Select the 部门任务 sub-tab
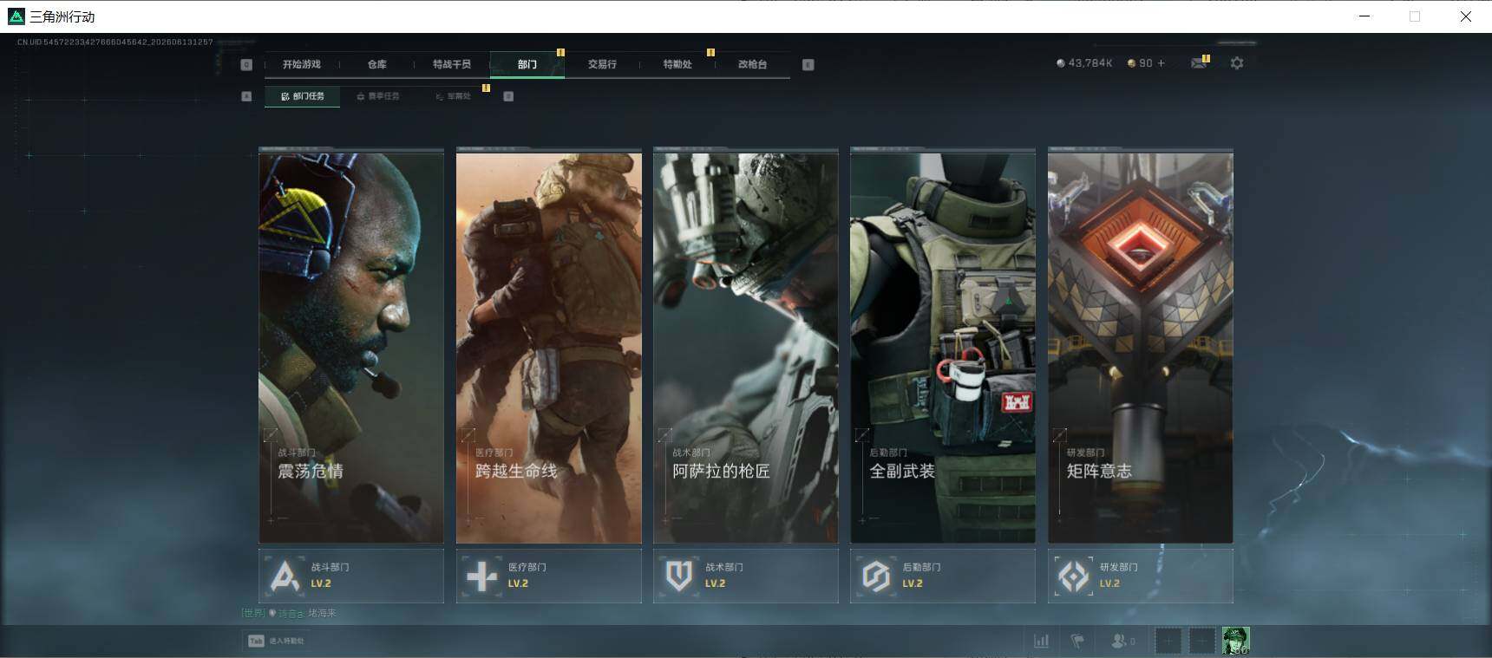Screen dimensions: 1492x658 coord(302,96)
